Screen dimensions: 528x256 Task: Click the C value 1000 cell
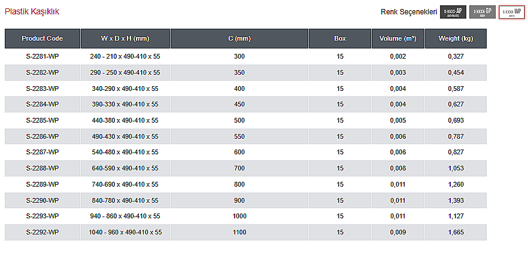239,216
